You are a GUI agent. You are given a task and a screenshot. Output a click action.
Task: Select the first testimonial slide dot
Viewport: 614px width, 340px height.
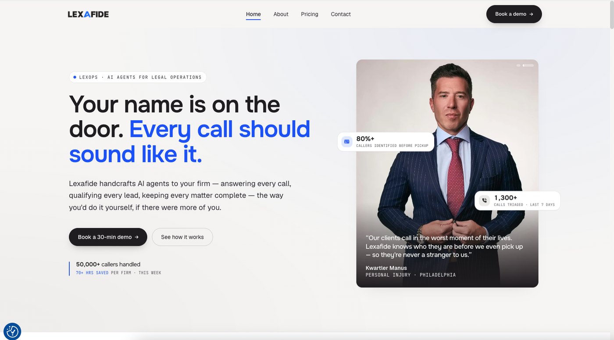[518, 65]
